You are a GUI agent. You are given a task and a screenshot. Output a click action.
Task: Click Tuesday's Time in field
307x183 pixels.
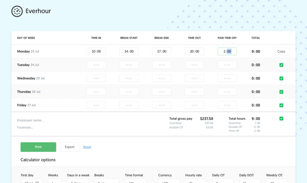click(x=96, y=65)
